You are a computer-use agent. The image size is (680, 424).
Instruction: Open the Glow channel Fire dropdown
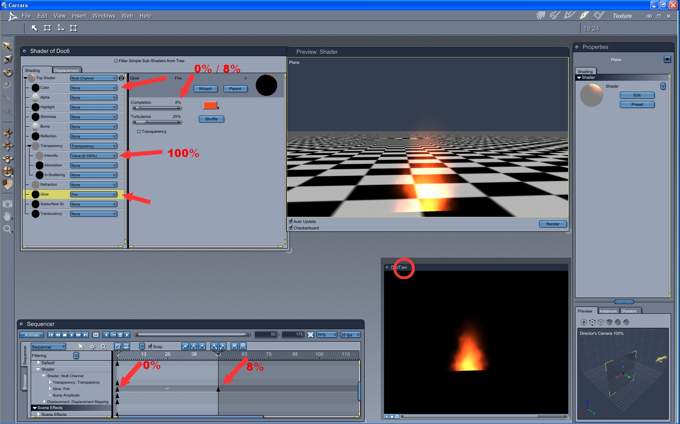(x=94, y=195)
